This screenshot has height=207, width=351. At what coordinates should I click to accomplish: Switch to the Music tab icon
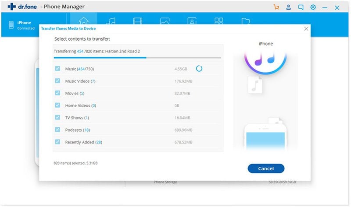coord(111,21)
